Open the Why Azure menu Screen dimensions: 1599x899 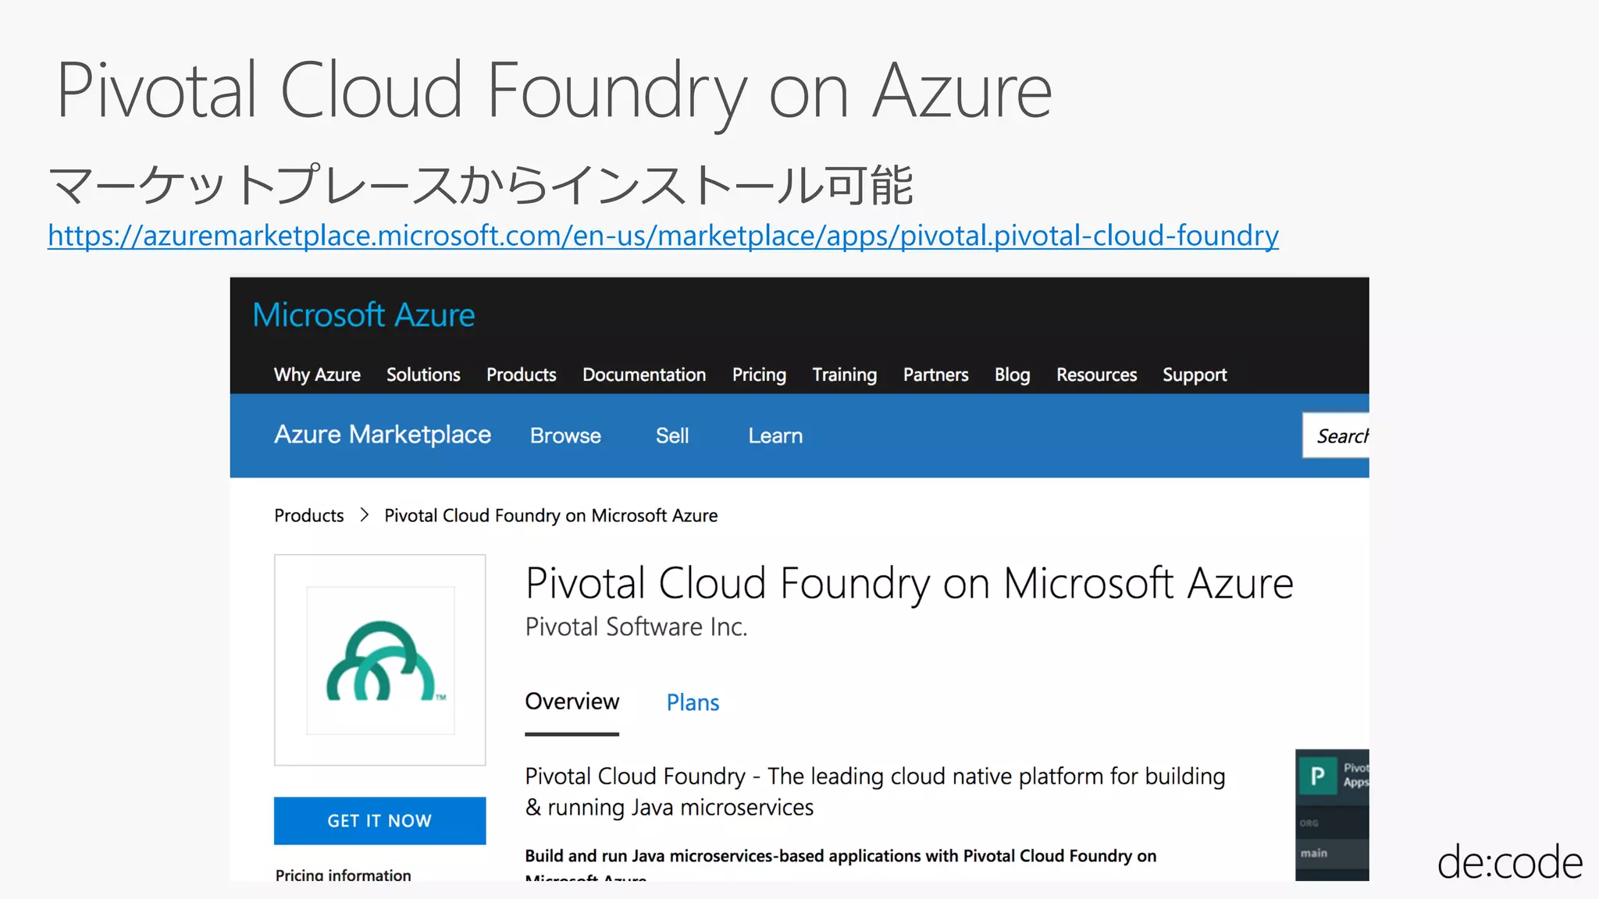[317, 375]
